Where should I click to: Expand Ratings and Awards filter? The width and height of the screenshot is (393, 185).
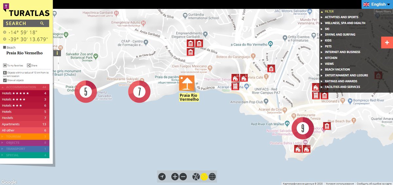[341, 81]
